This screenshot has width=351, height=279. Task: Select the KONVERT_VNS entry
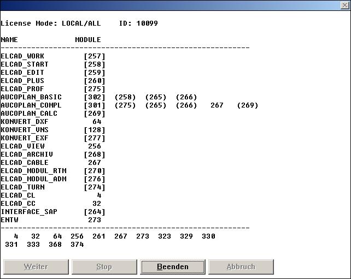click(x=25, y=130)
